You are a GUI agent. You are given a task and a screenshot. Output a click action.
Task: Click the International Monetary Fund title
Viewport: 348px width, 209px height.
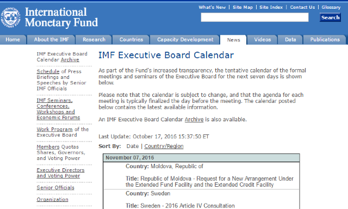[61, 17]
